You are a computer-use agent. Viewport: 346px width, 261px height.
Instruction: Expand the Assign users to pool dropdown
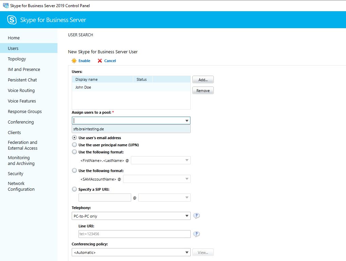187,121
